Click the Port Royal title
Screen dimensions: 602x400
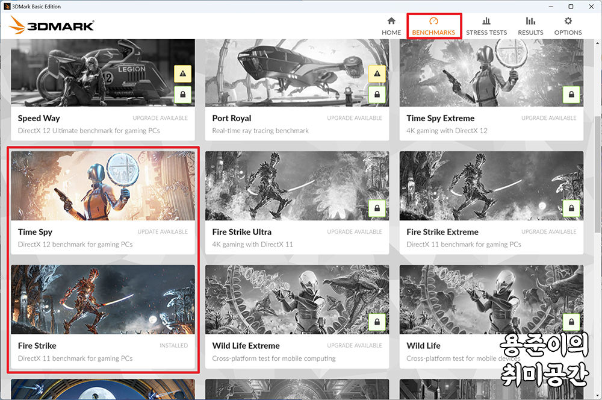pyautogui.click(x=232, y=118)
